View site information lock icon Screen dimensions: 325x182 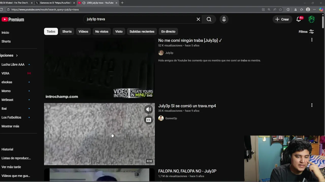8,10
